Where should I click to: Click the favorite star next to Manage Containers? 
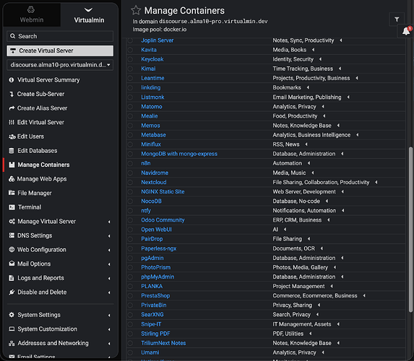click(136, 10)
